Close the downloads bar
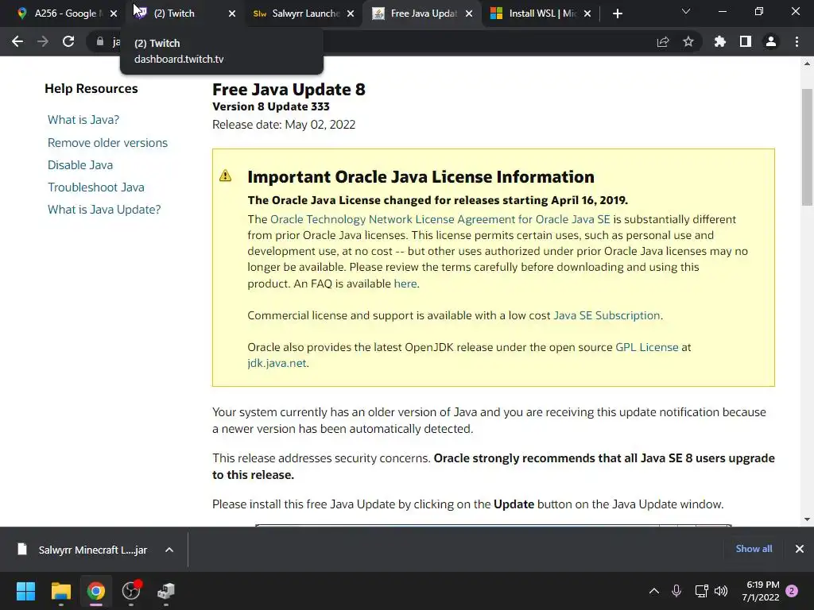 pyautogui.click(x=800, y=549)
